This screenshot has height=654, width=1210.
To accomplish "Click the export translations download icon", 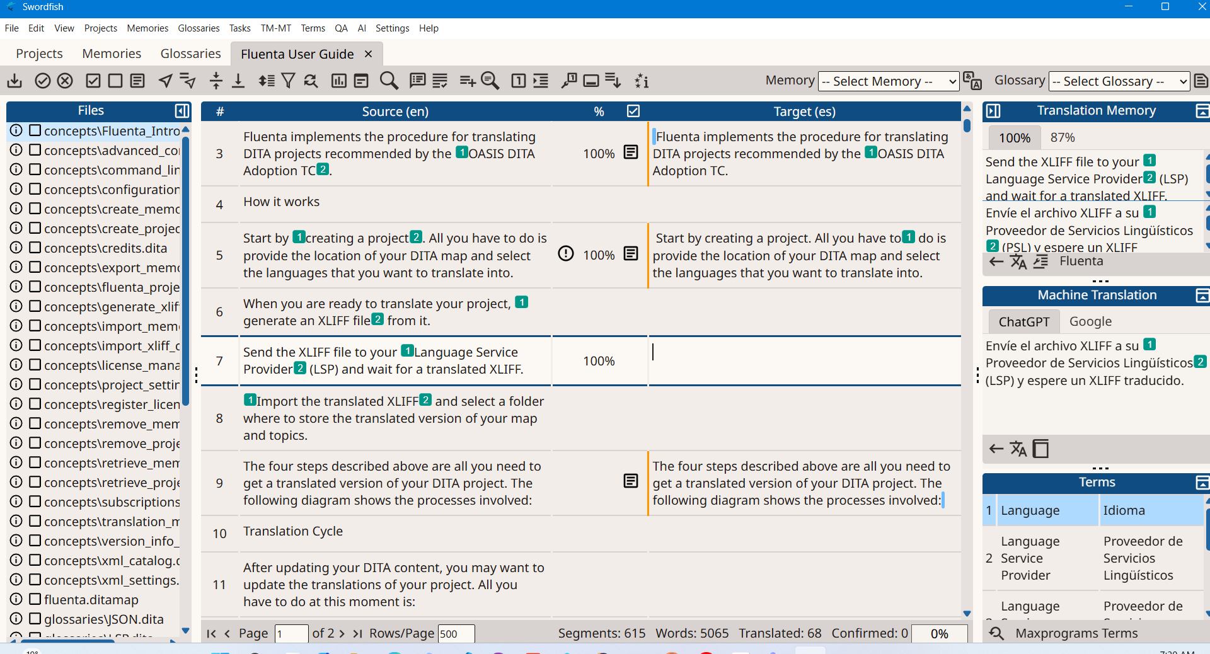I will [14, 81].
